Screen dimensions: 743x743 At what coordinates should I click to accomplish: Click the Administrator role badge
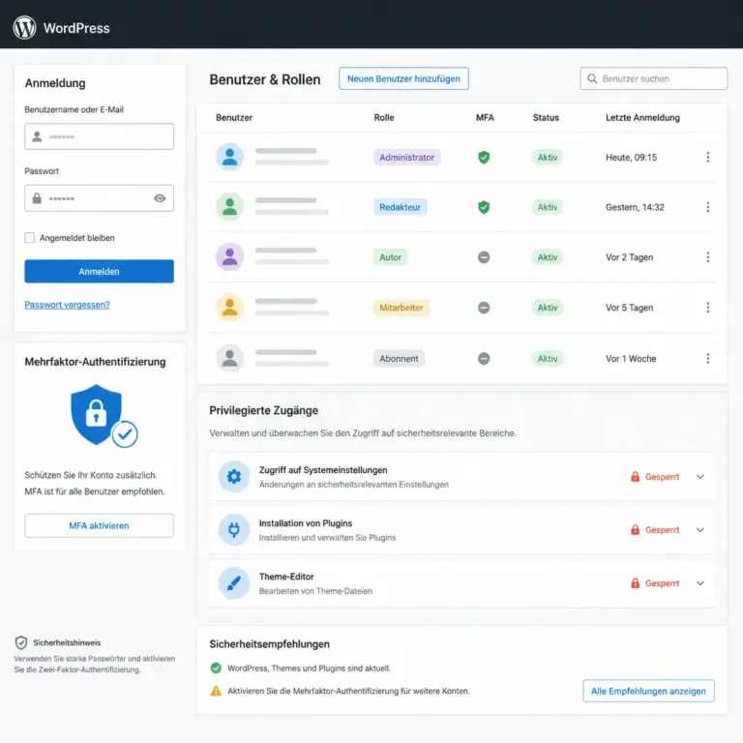pos(407,158)
